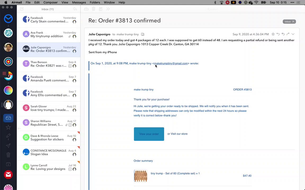Star the Julie Caponigro message
This screenshot has width=305, height=190.
273,34
